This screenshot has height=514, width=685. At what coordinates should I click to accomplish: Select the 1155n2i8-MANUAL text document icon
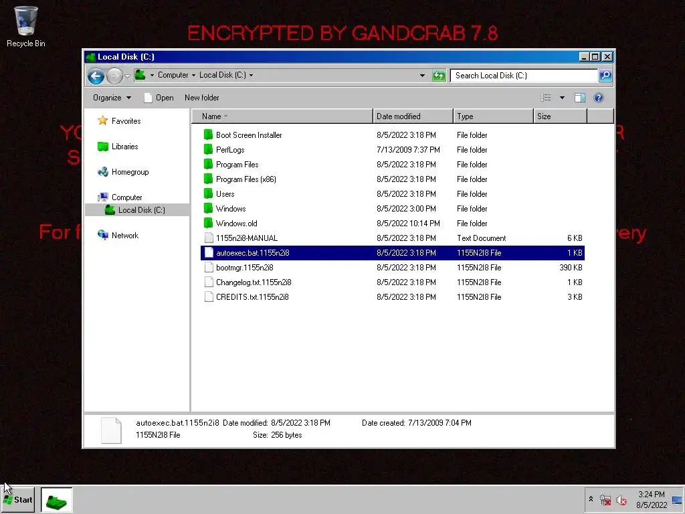pos(209,238)
